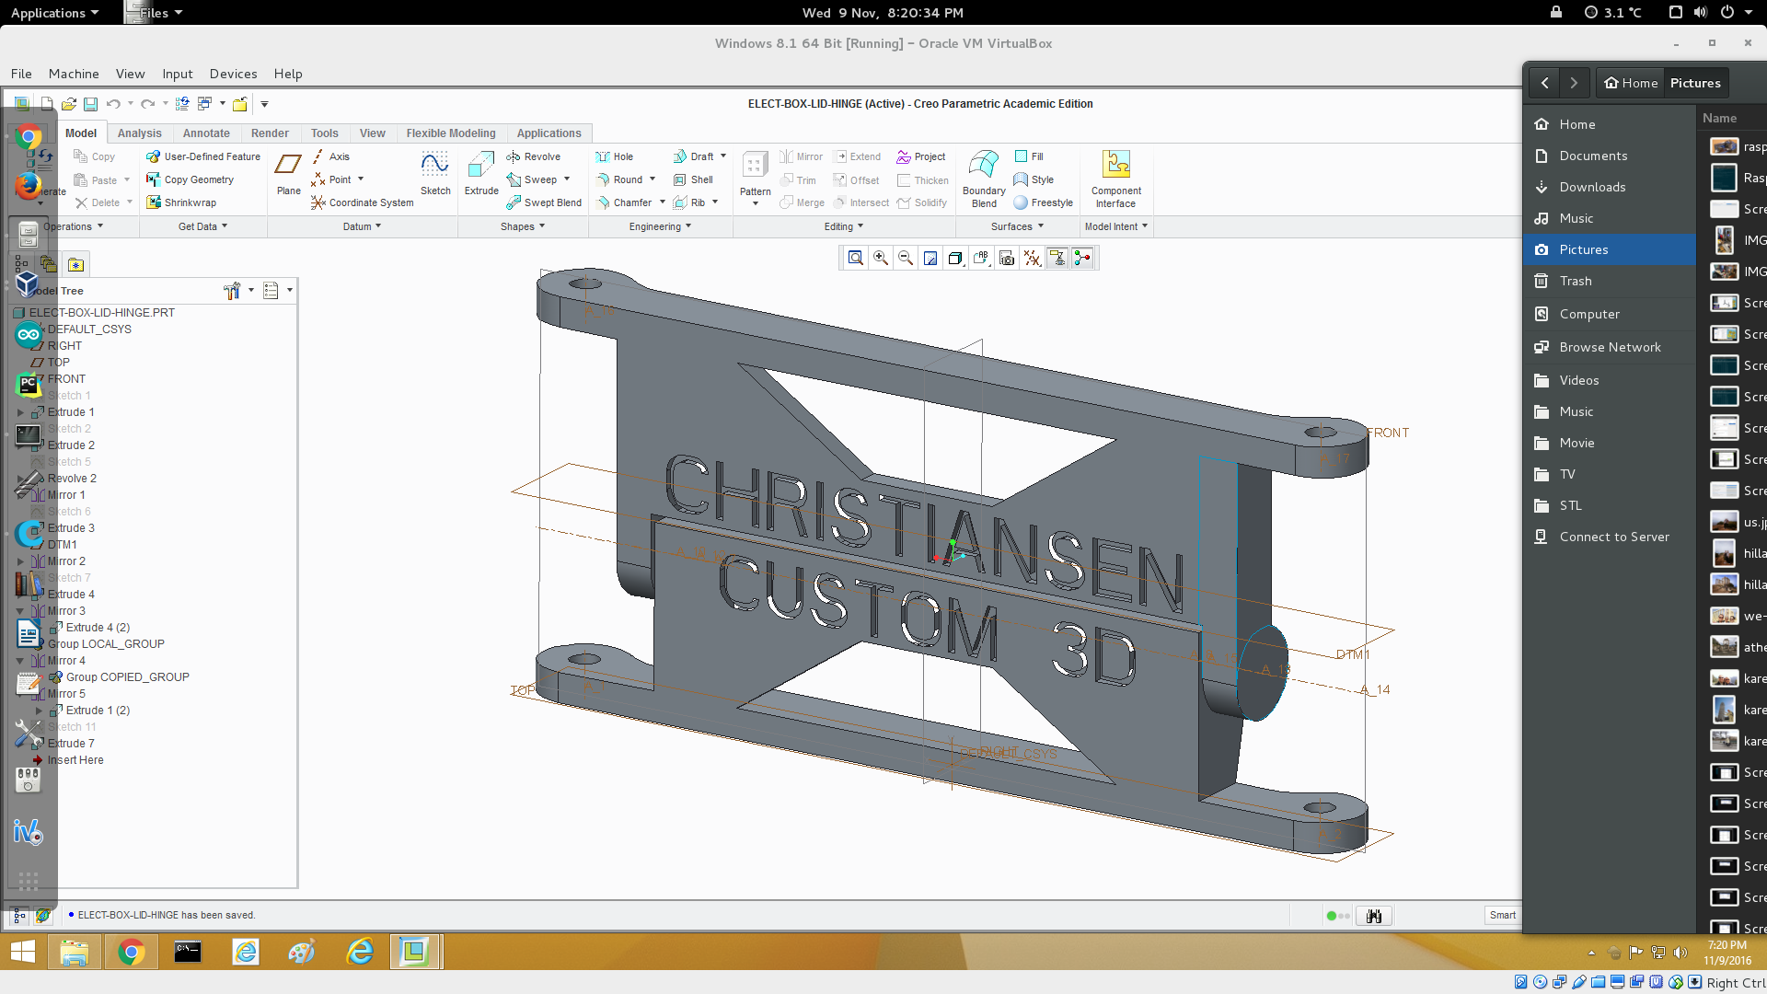Expand Extrude 1 in model tree
The height and width of the screenshot is (994, 1767).
pyautogui.click(x=20, y=412)
